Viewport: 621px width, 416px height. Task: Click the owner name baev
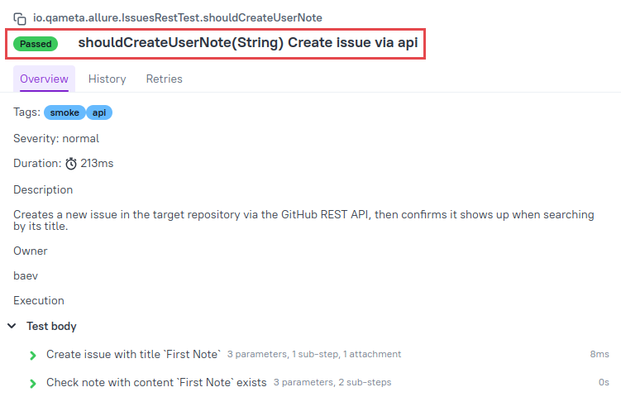pos(26,275)
